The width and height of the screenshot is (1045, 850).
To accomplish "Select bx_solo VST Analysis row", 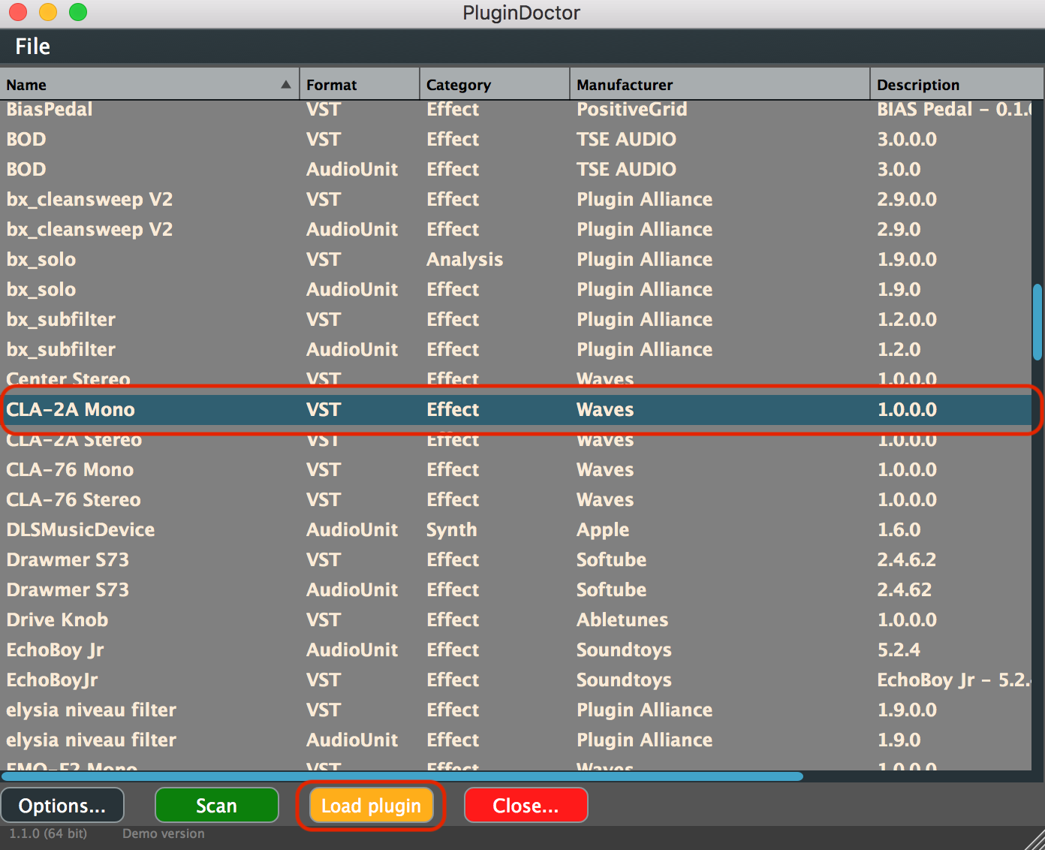I will click(516, 260).
